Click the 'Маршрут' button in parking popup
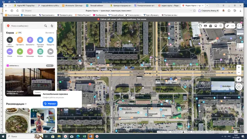 [50, 103]
